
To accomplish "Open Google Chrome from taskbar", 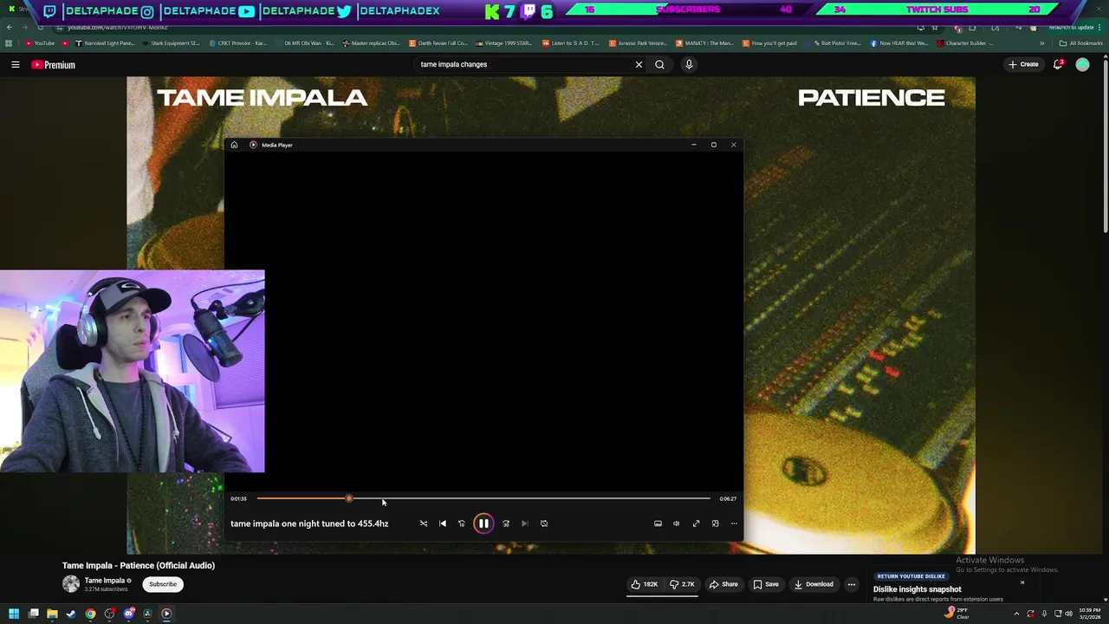I will (90, 614).
